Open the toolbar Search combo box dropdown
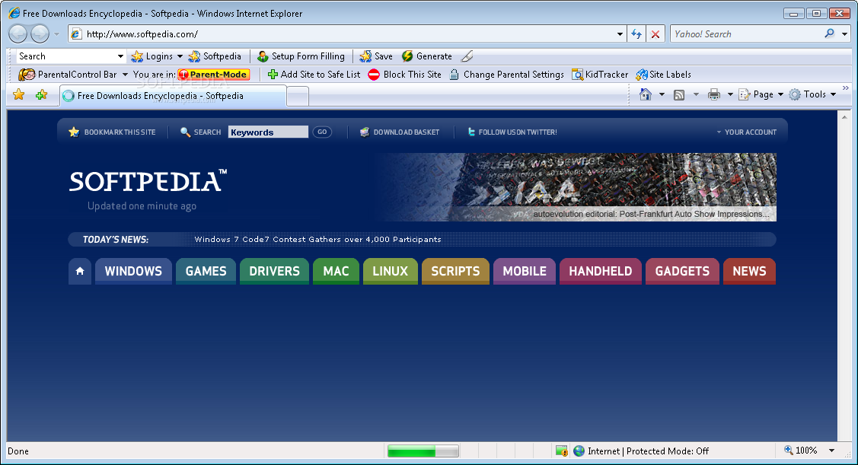Viewport: 858px width, 465px height. pyautogui.click(x=120, y=56)
